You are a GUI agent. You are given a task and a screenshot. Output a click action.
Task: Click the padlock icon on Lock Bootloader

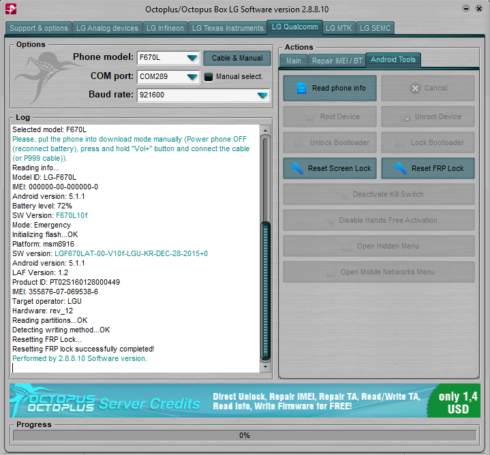(x=399, y=143)
